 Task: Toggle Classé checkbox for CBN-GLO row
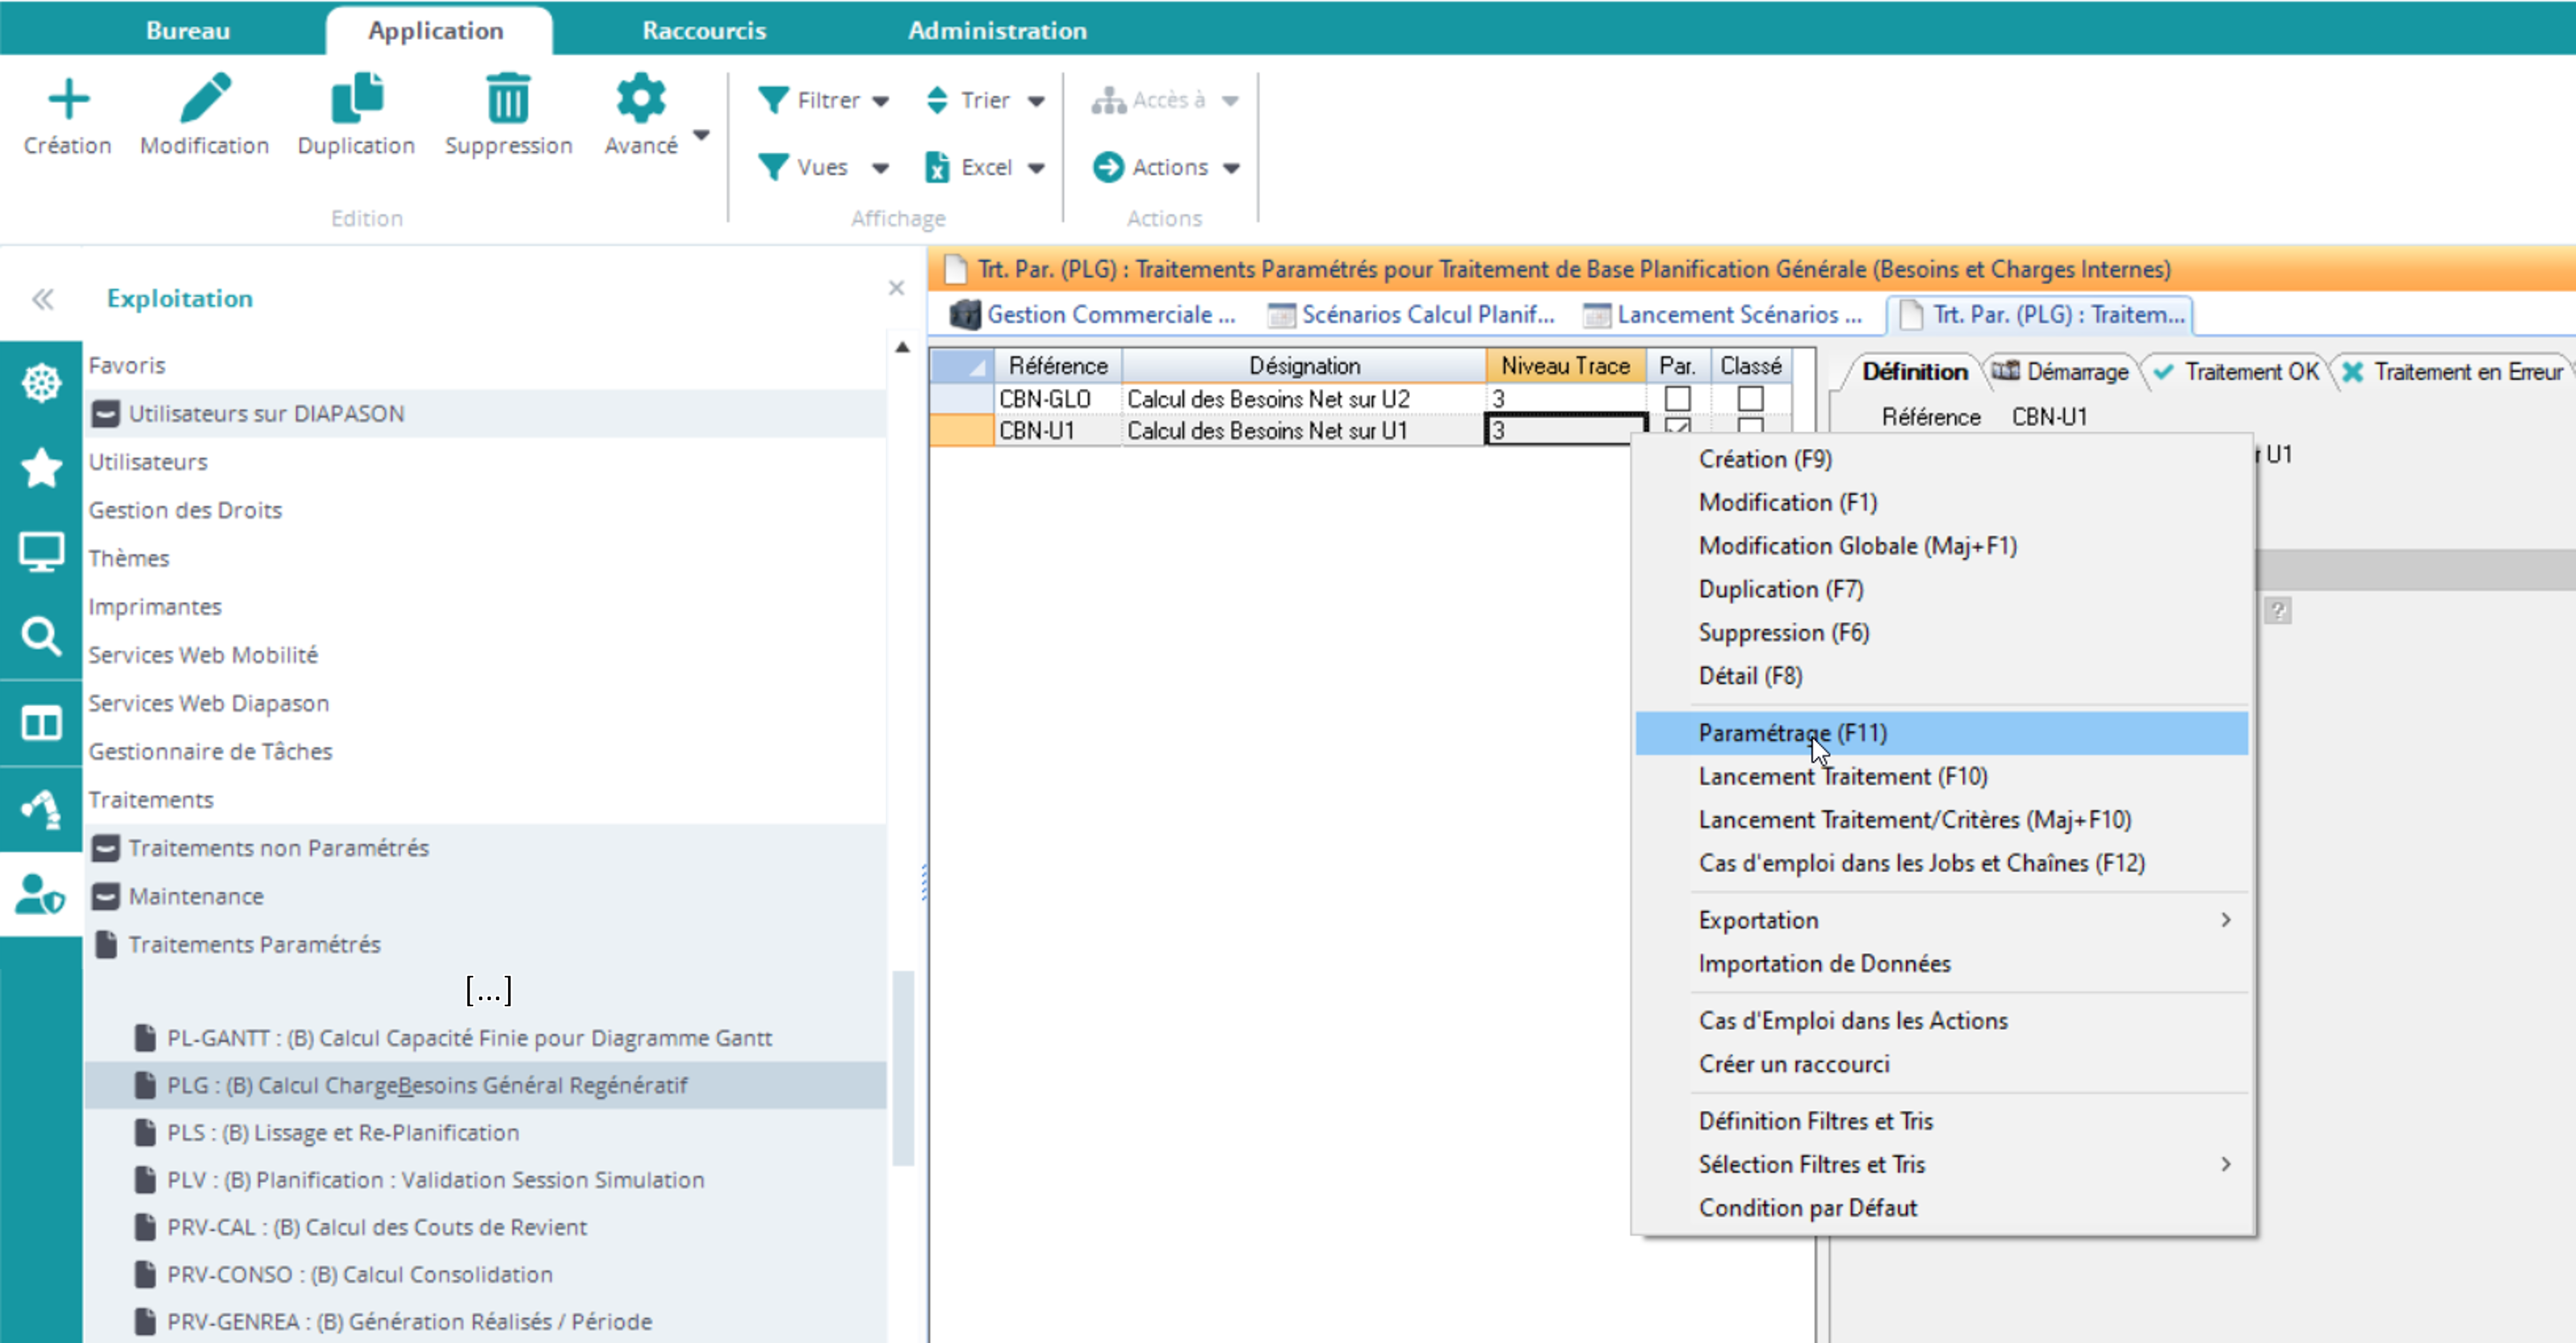point(1750,399)
